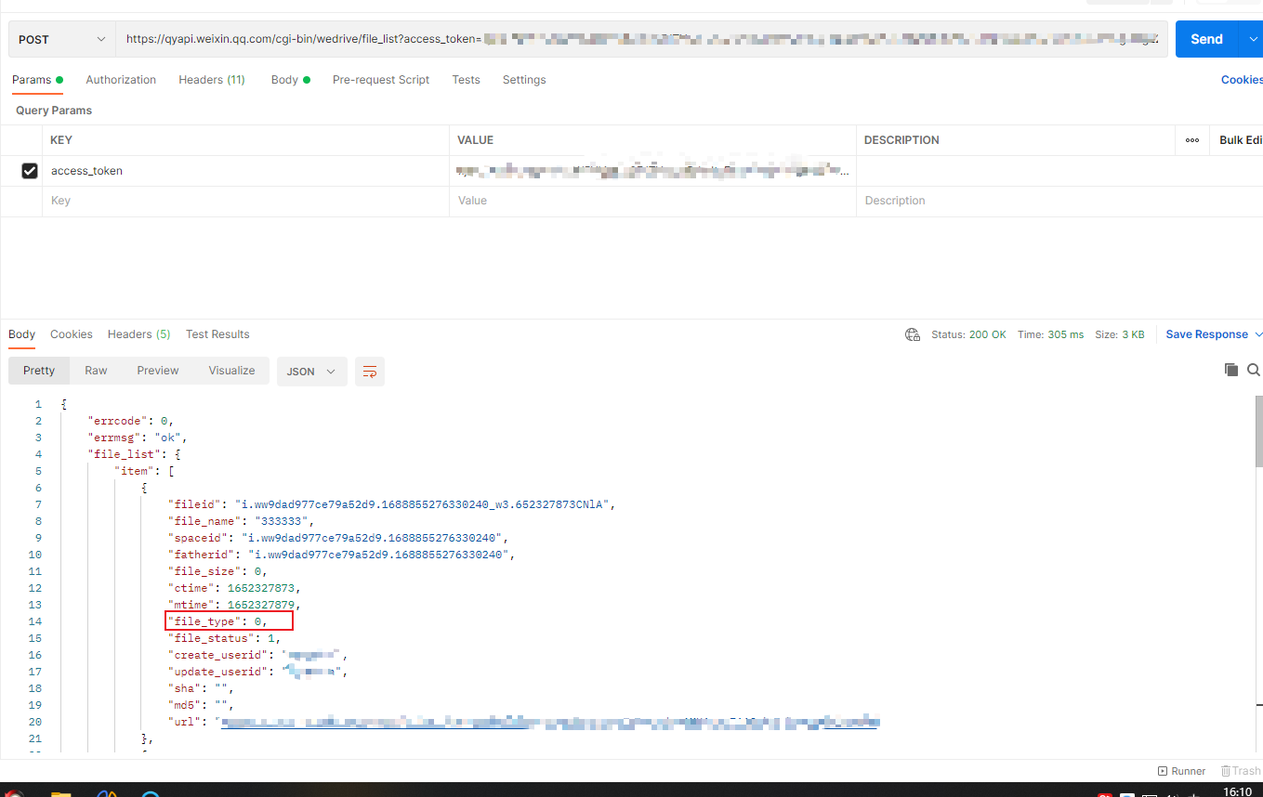Image resolution: width=1263 pixels, height=797 pixels.
Task: Switch to the request Body tab
Action: 291,80
